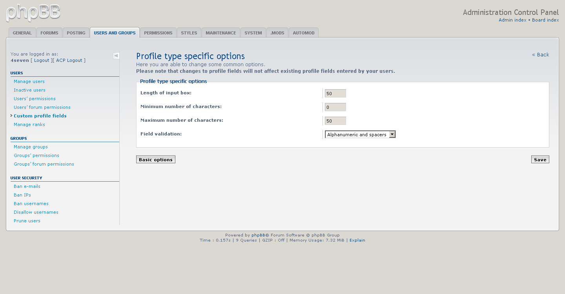The width and height of the screenshot is (565, 294).
Task: Click the Maximum number of characters field
Action: coord(335,121)
